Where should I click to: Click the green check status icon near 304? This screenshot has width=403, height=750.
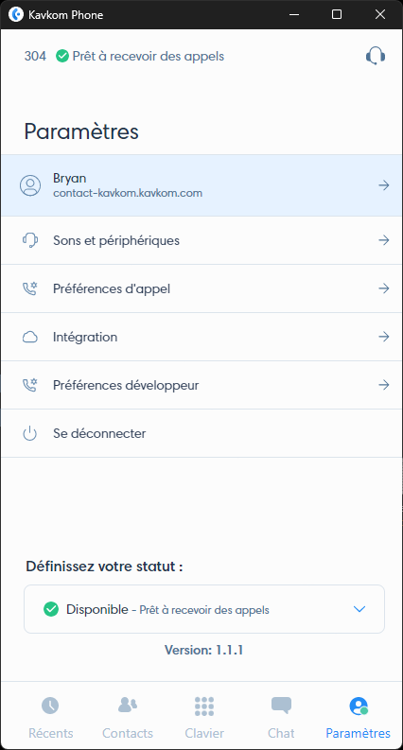62,56
